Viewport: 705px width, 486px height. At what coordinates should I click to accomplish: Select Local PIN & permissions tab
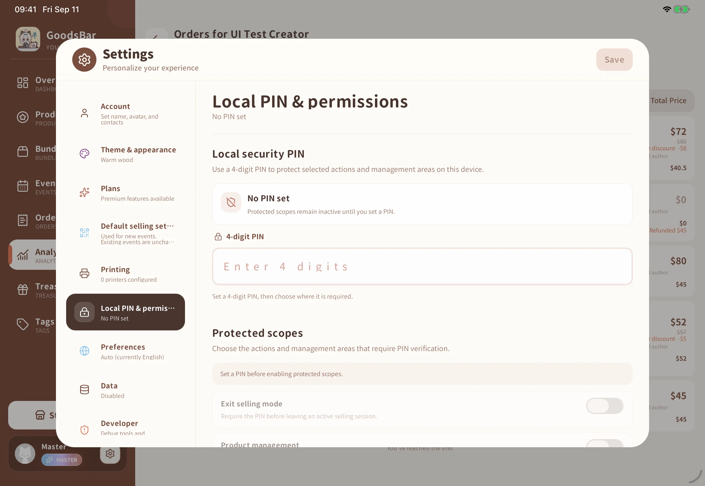pyautogui.click(x=126, y=312)
